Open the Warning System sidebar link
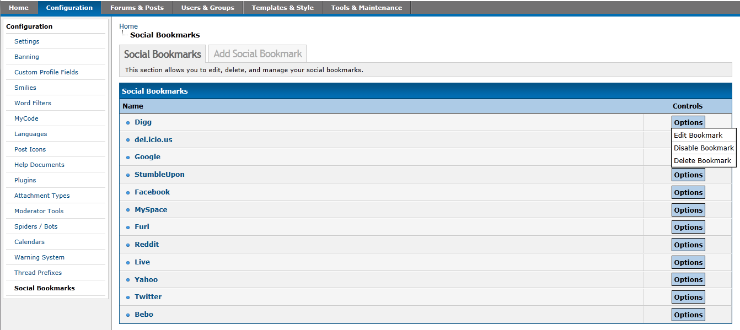The image size is (740, 330). click(39, 257)
